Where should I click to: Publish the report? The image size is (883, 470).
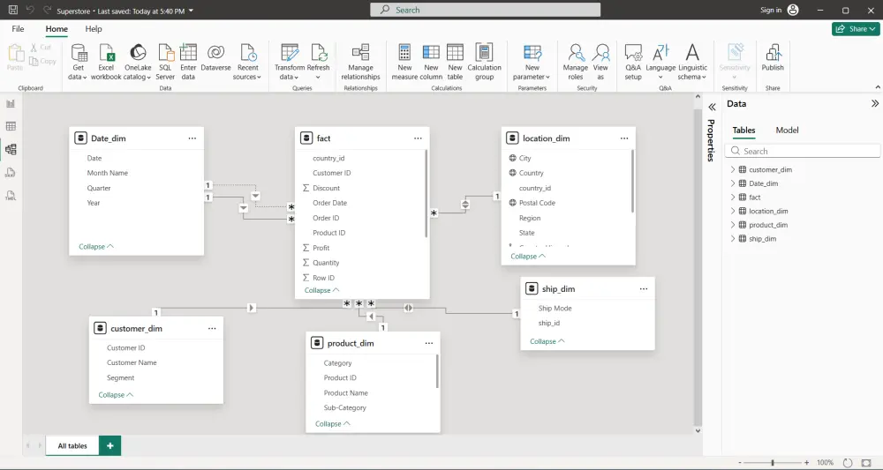pyautogui.click(x=773, y=58)
